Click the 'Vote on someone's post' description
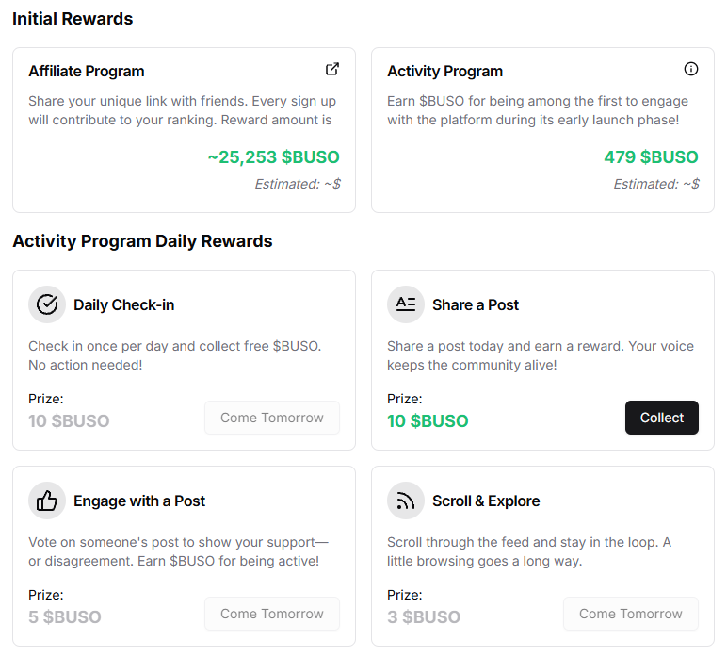727x657 pixels. pos(179,551)
